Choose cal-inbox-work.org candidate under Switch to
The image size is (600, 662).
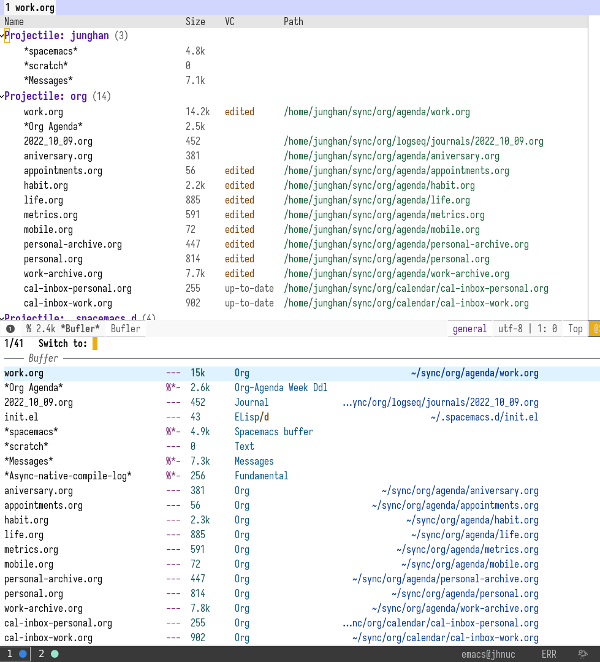tap(300, 638)
